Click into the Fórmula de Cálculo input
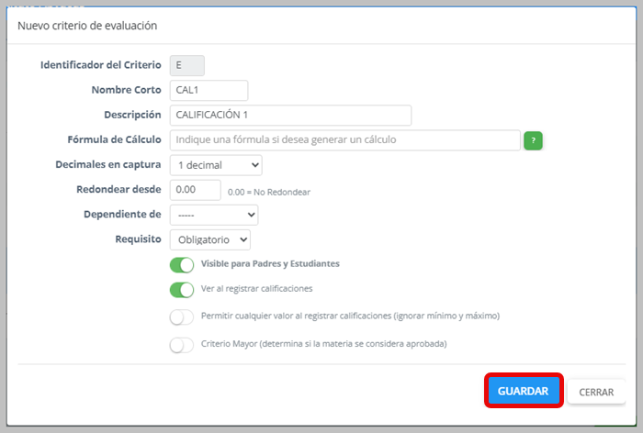 (x=344, y=140)
